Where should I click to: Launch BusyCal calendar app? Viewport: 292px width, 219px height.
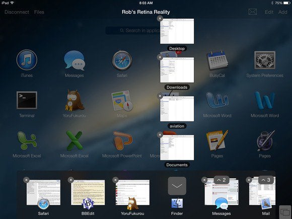pos(217,60)
